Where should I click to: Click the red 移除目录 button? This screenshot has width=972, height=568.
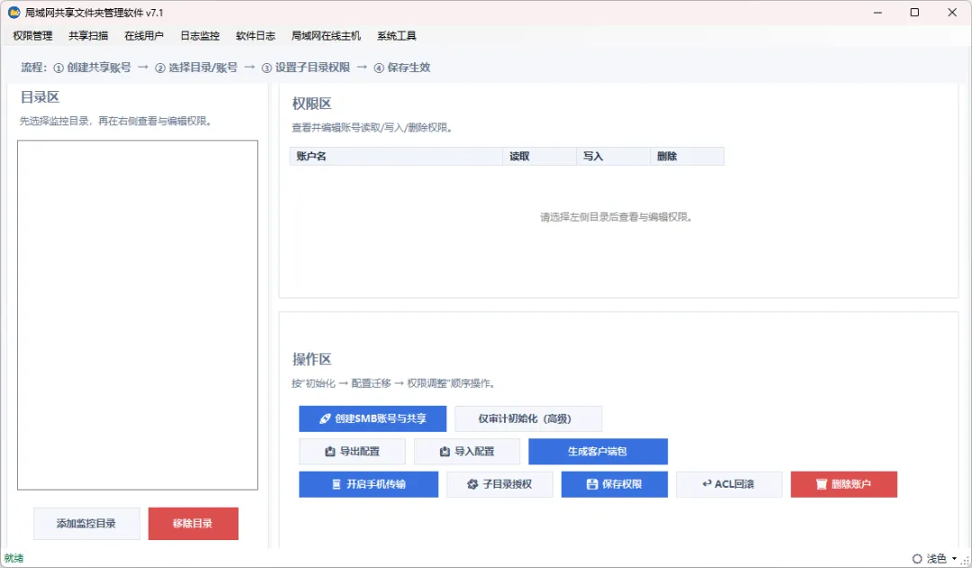pos(193,523)
